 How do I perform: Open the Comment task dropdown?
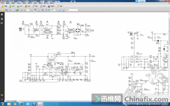click(x=60, y=6)
